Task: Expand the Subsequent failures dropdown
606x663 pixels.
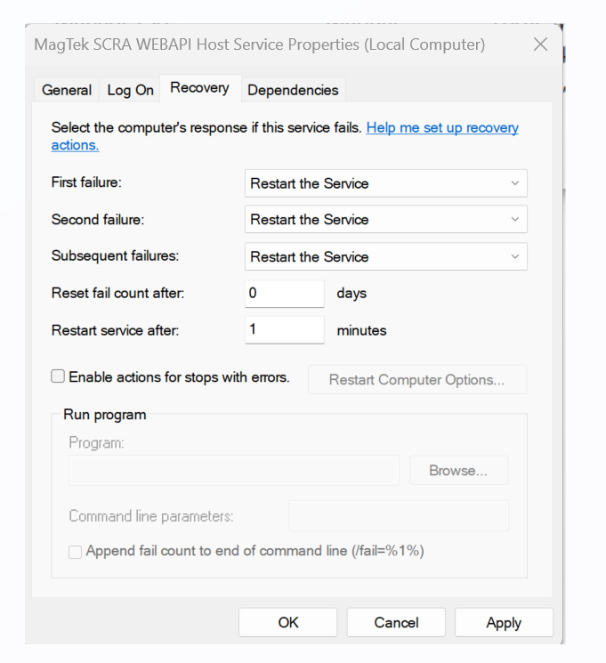Action: click(385, 257)
